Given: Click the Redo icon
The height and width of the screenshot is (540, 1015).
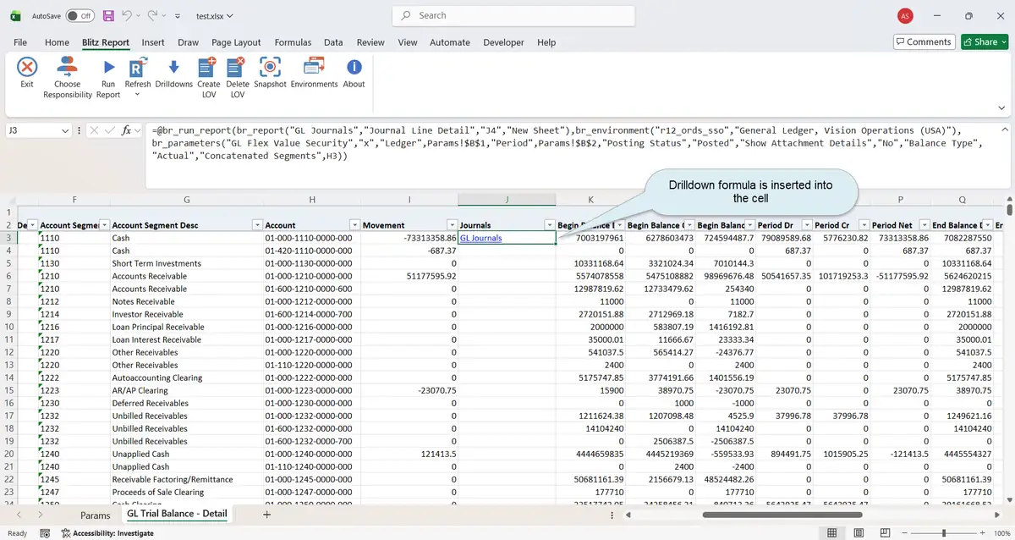Looking at the screenshot, I should (x=153, y=15).
